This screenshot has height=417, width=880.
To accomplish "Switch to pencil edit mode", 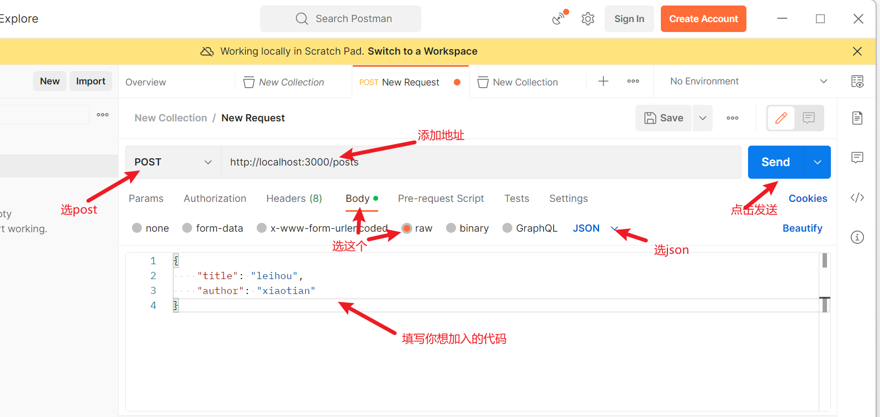I will tap(781, 118).
